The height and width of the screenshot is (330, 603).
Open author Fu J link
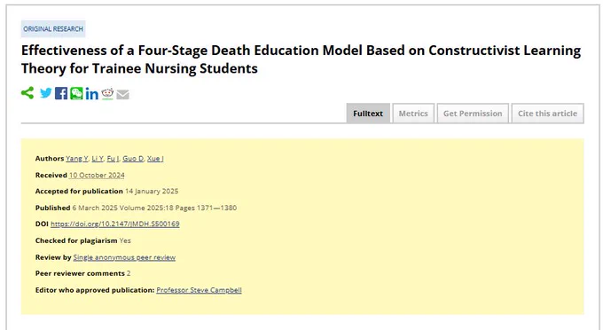coord(113,159)
